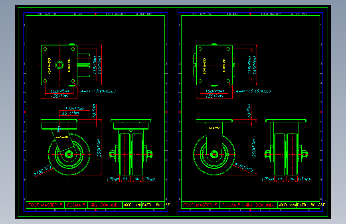Select the horizontal 115 dimension above swivel caster
The width and height of the screenshot is (346, 224).
(74, 108)
